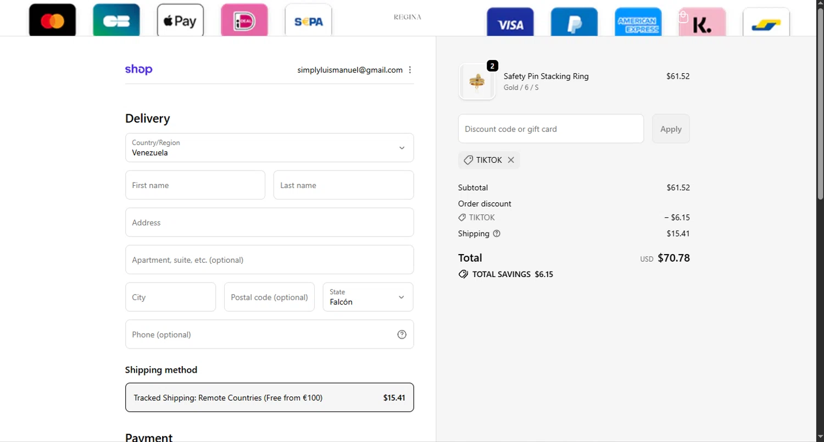Click the TOTAL SAVINGS tag icon
This screenshot has width=824, height=442.
(x=463, y=274)
